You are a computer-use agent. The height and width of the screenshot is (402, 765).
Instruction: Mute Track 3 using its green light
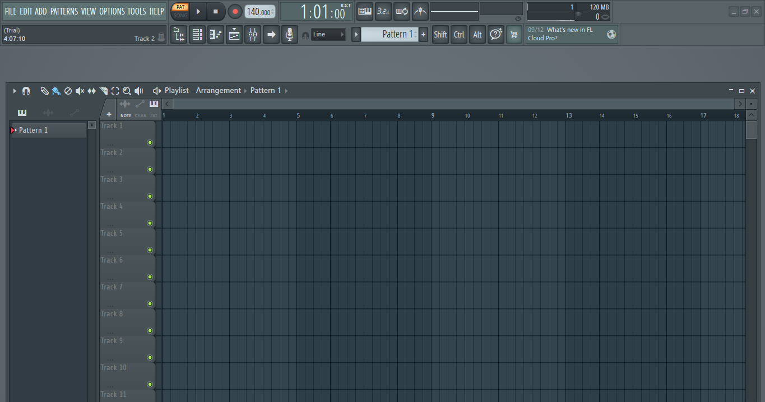(150, 196)
